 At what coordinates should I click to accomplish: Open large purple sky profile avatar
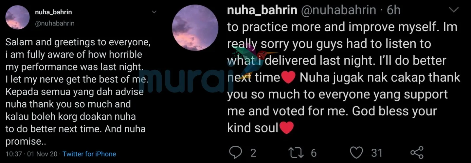(x=195, y=28)
